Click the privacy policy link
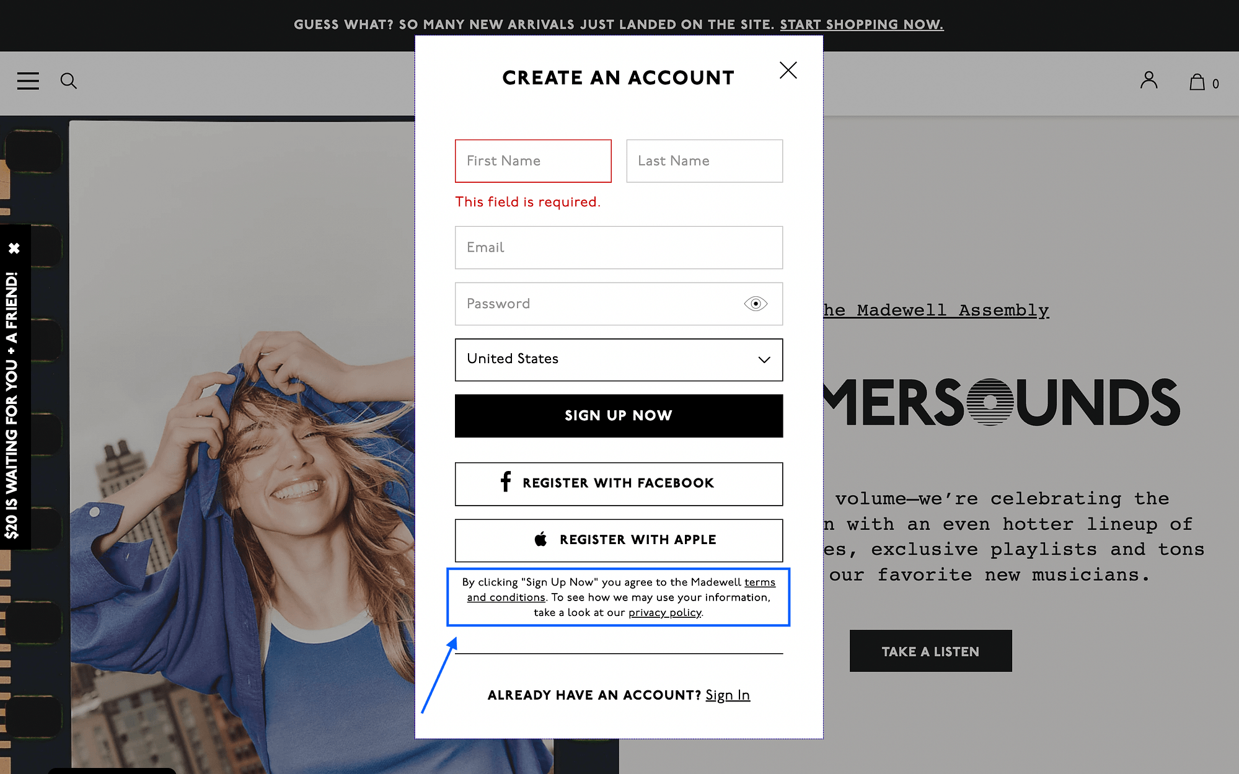Screen dimensions: 1239x774 (663, 612)
